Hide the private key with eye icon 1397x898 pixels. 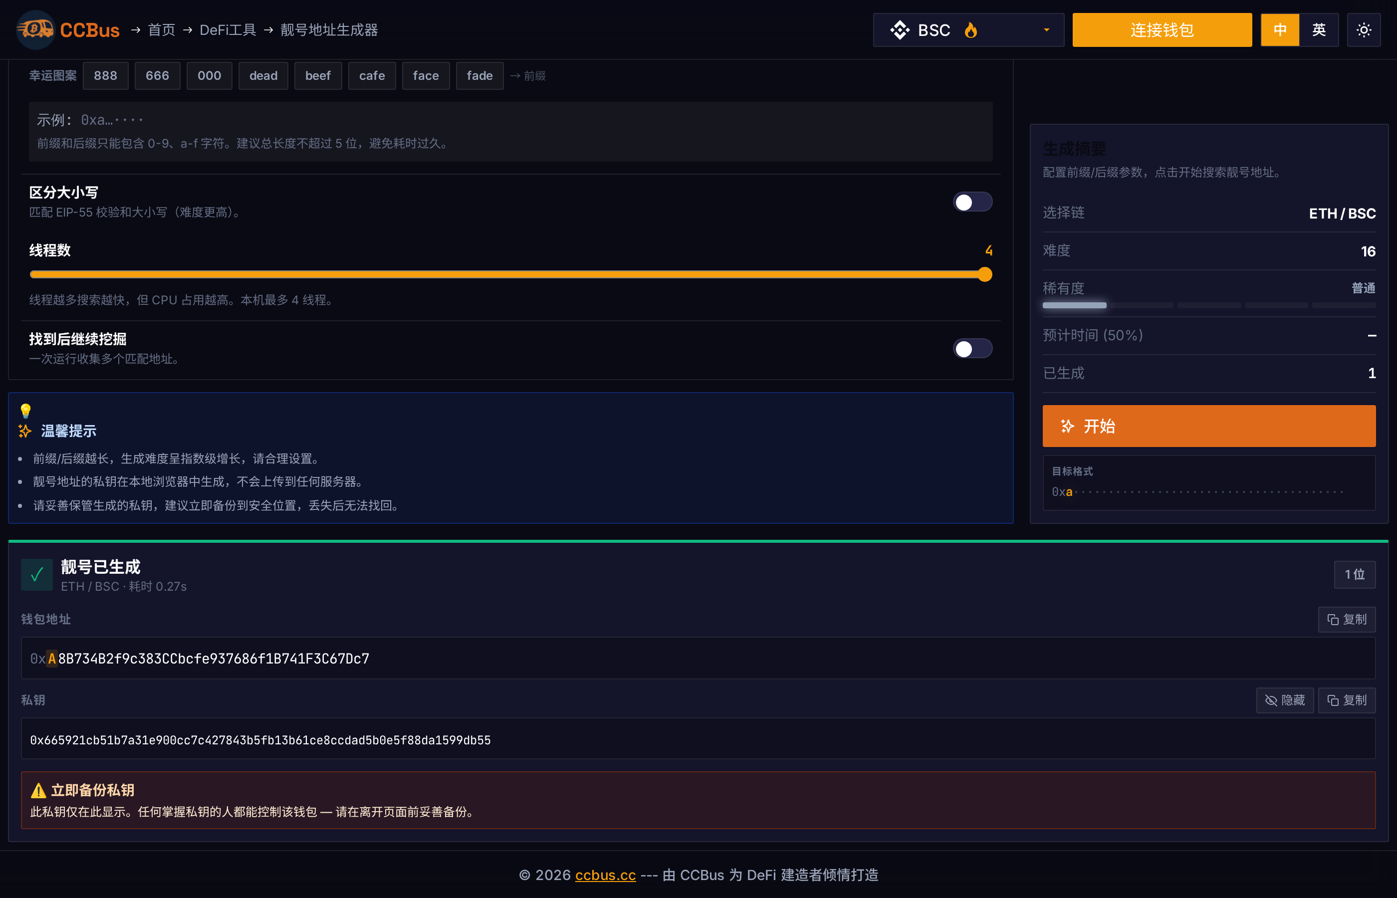(1284, 700)
